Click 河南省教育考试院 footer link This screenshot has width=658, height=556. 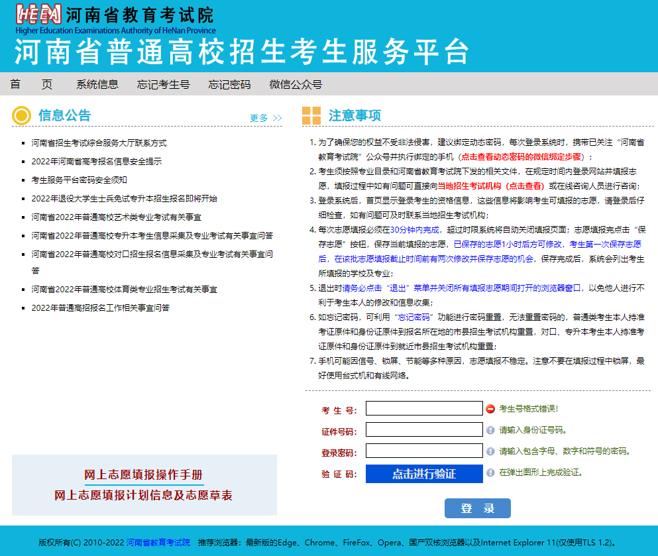[158, 542]
